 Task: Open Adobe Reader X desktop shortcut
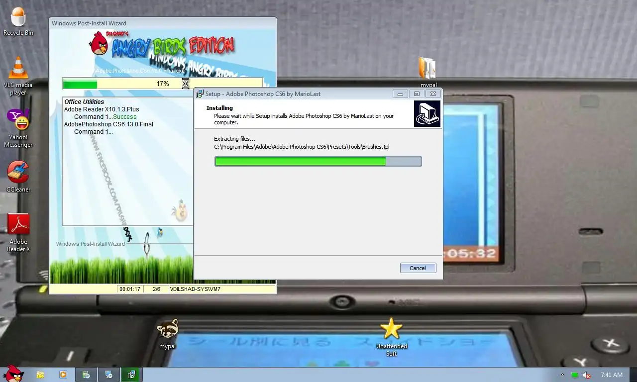pos(18,233)
